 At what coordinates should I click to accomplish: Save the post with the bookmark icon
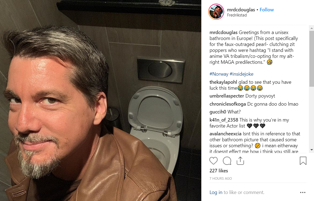(303, 160)
